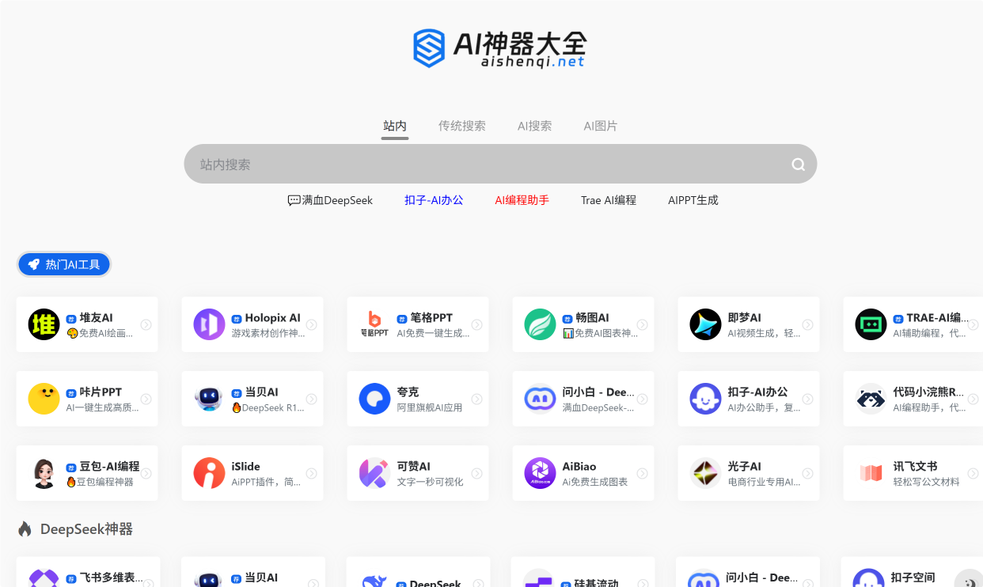This screenshot has height=587, width=983.
Task: Click the 讯飞文书 card title
Action: pos(915,467)
